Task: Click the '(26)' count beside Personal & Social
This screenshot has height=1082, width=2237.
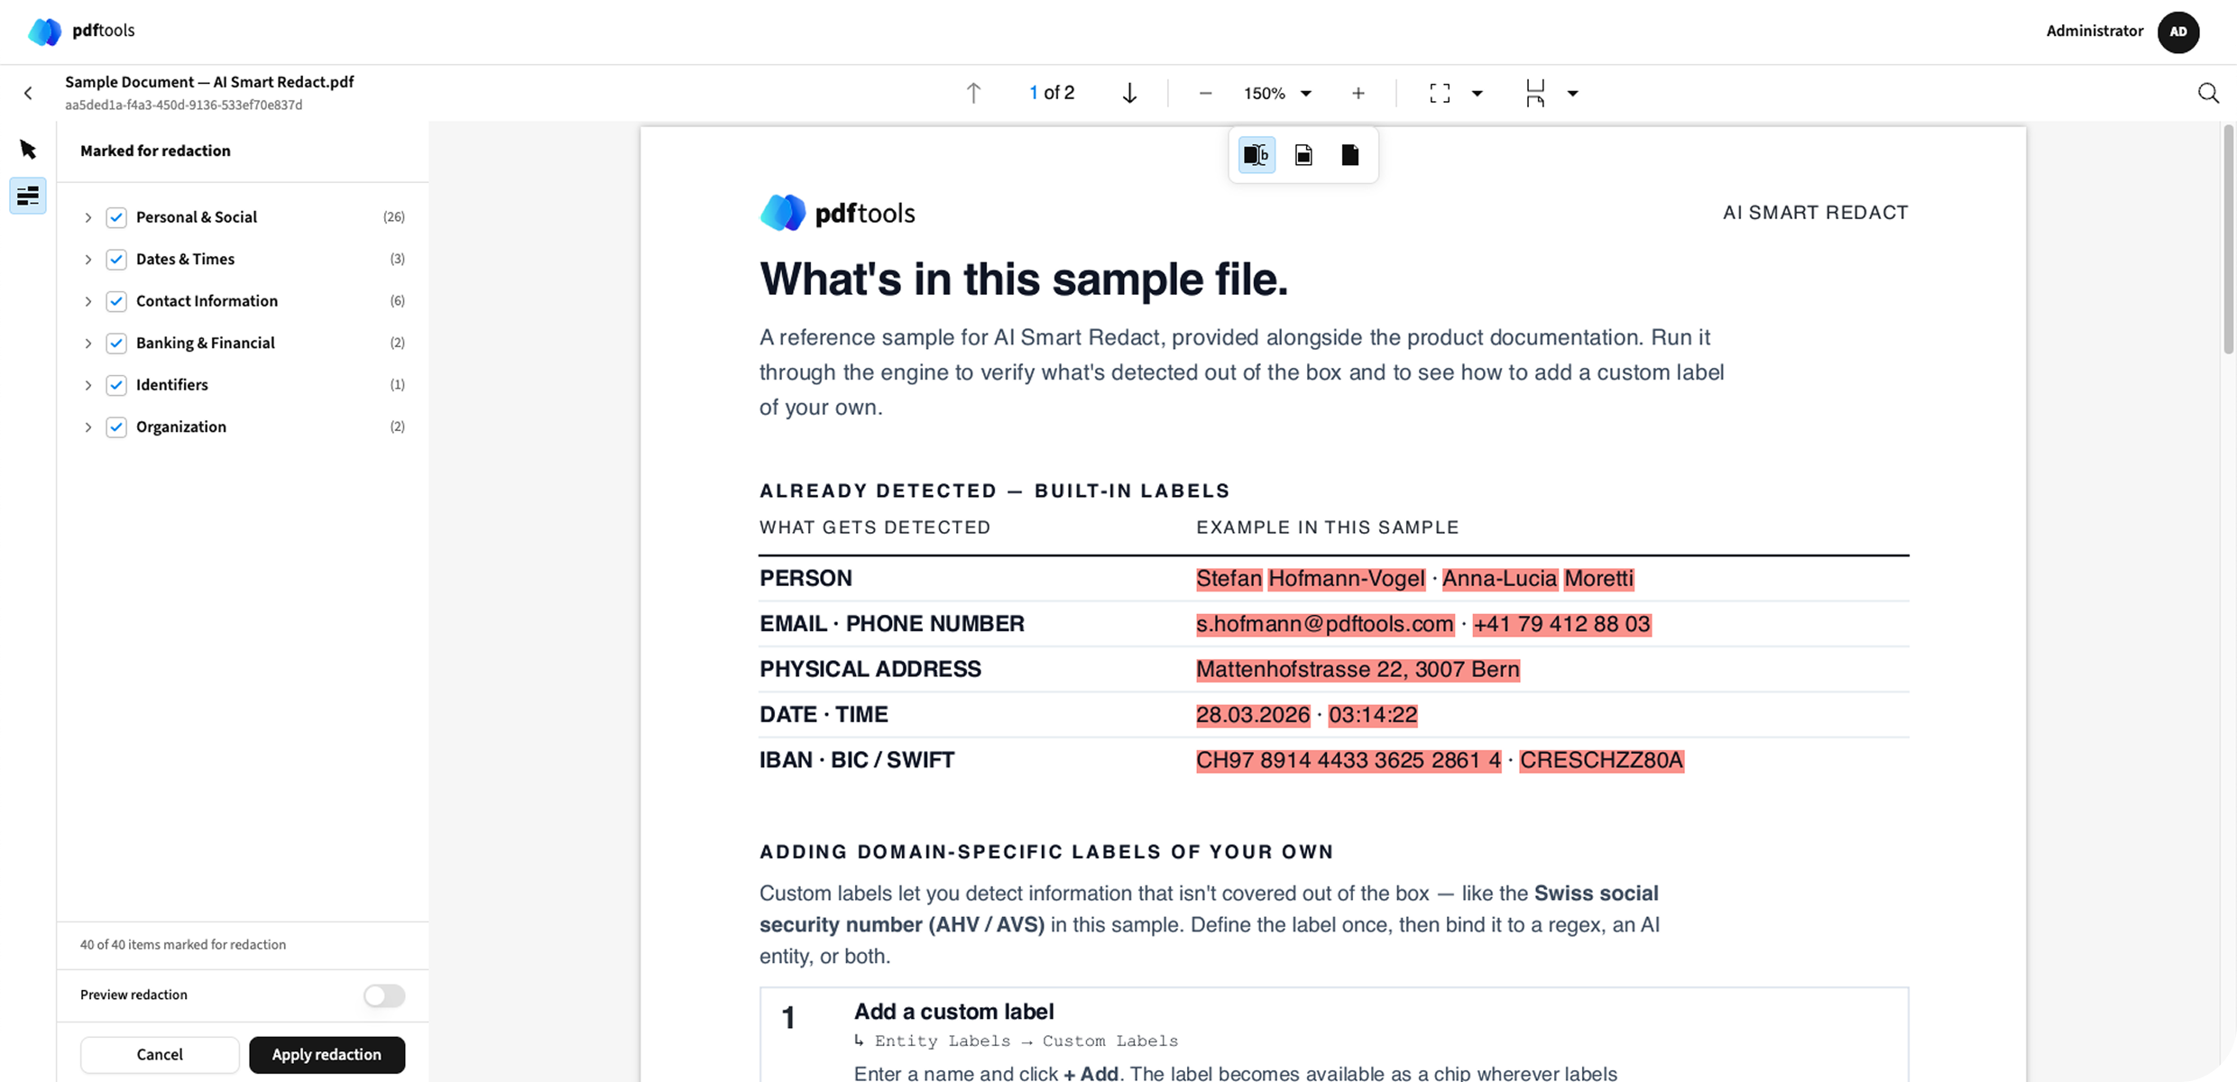Action: (x=394, y=217)
